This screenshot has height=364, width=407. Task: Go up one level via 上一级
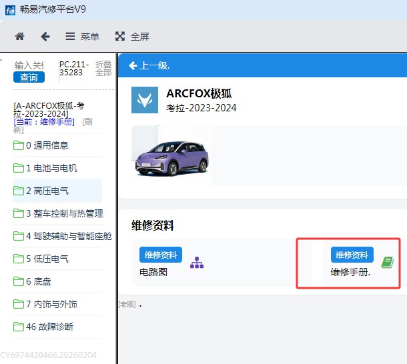[x=149, y=65]
